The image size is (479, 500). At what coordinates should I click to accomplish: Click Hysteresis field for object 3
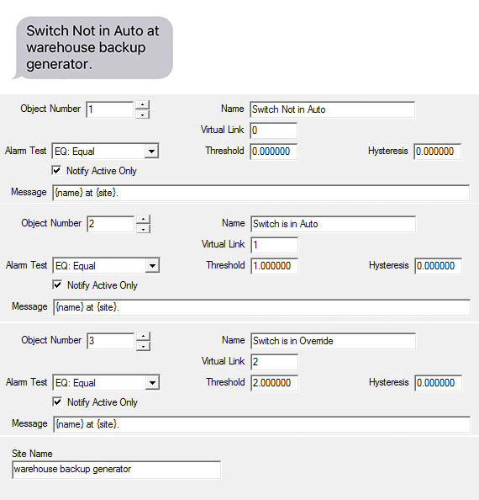439,383
